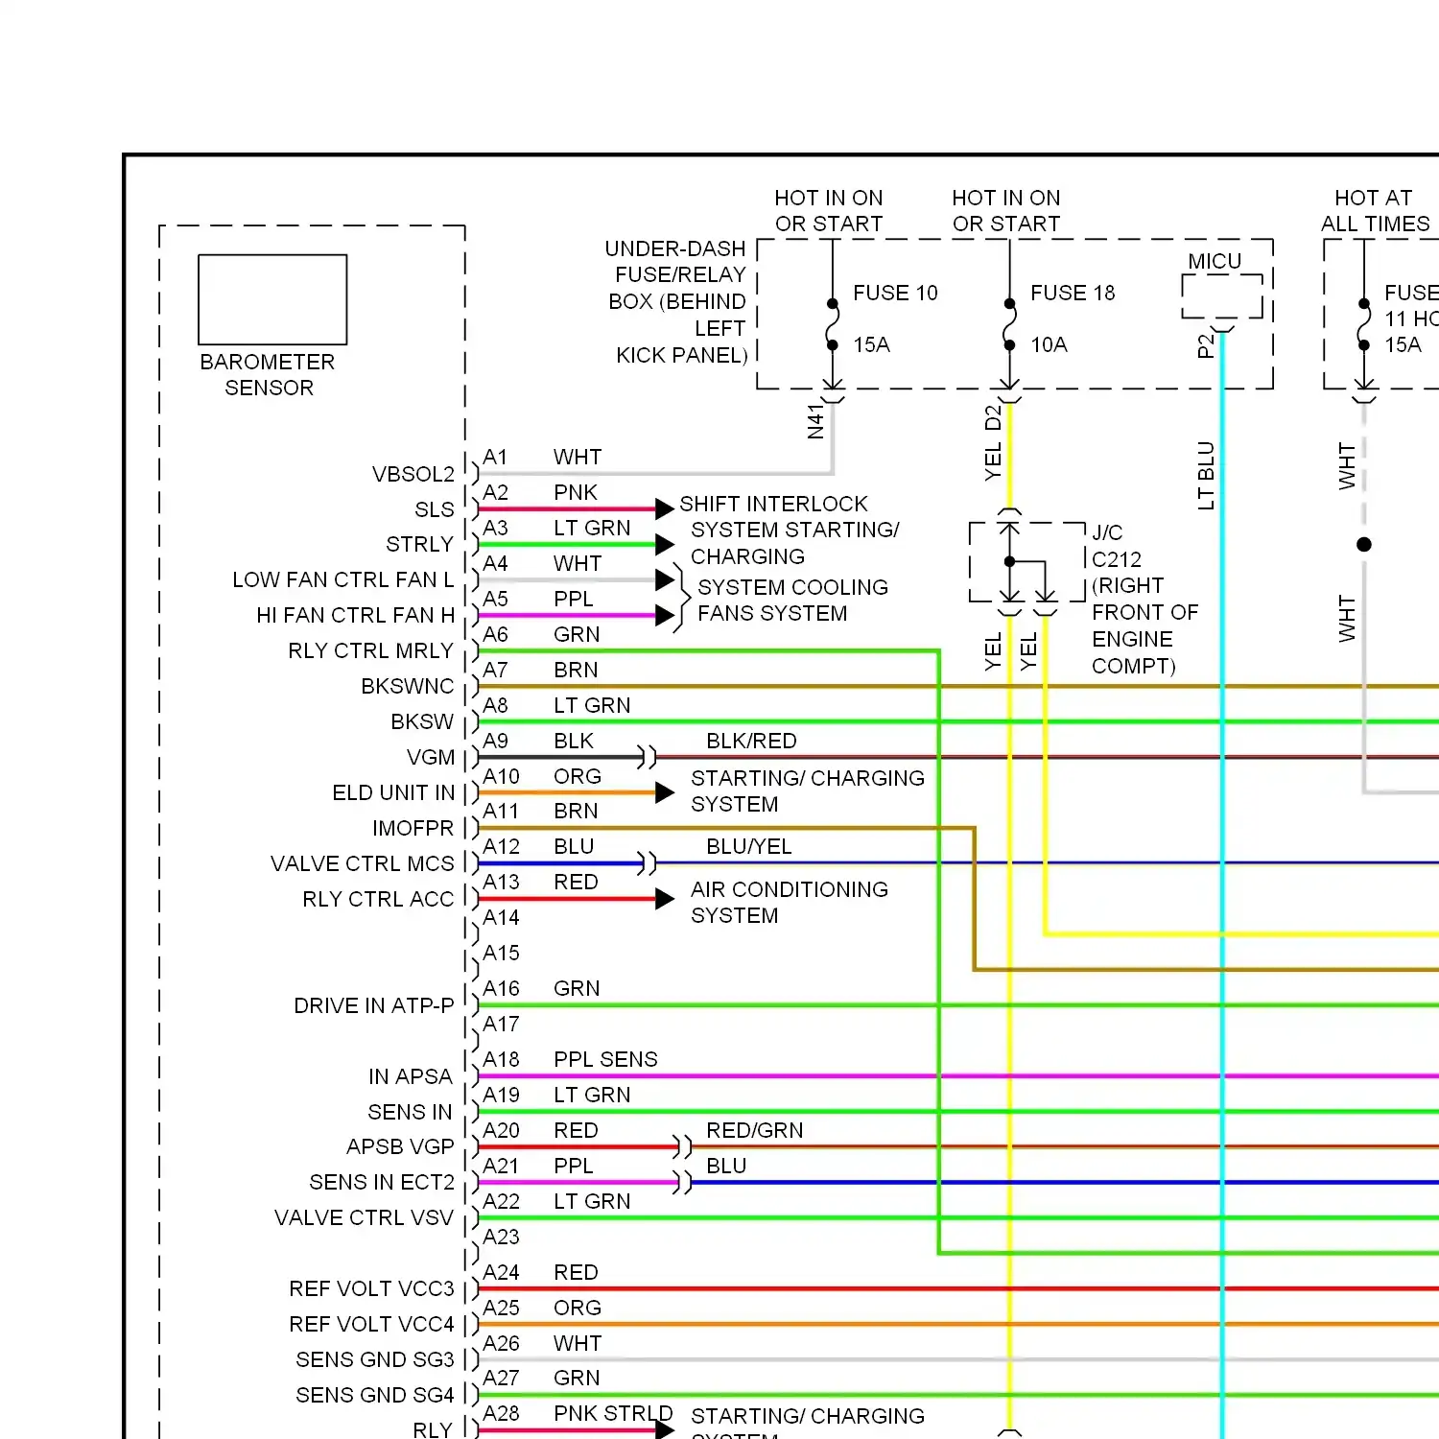This screenshot has height=1439, width=1439.
Task: Click HOT AT ALL TIMES heading
Action: point(1375,211)
